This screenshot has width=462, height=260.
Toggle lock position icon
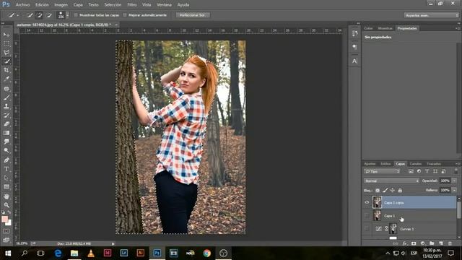click(393, 191)
